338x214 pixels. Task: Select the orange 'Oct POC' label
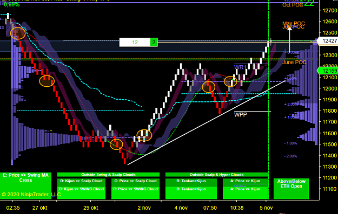tap(293, 5)
